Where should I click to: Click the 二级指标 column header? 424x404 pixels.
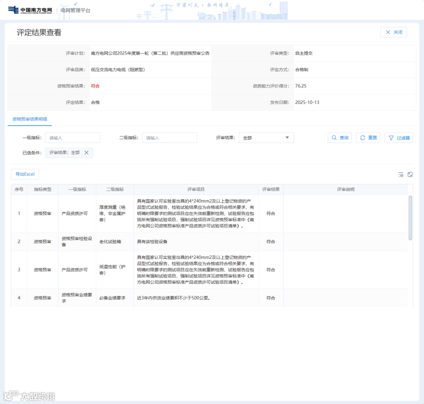(x=115, y=189)
